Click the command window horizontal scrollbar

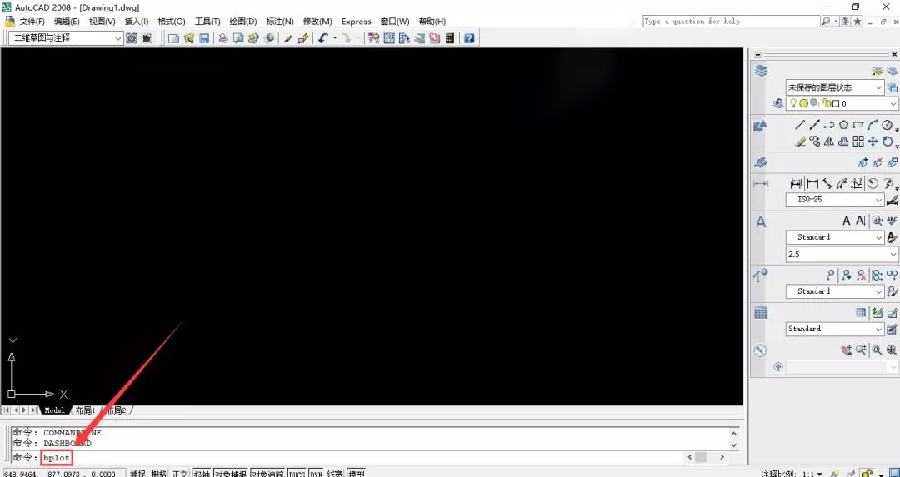[x=707, y=457]
